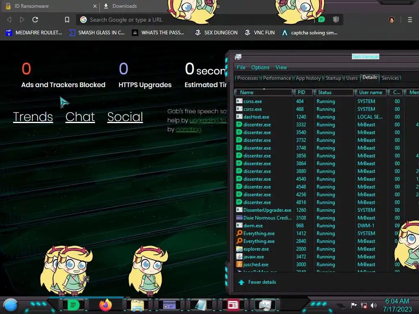Open Firefox from the taskbar
The image size is (419, 314).
tap(106, 305)
